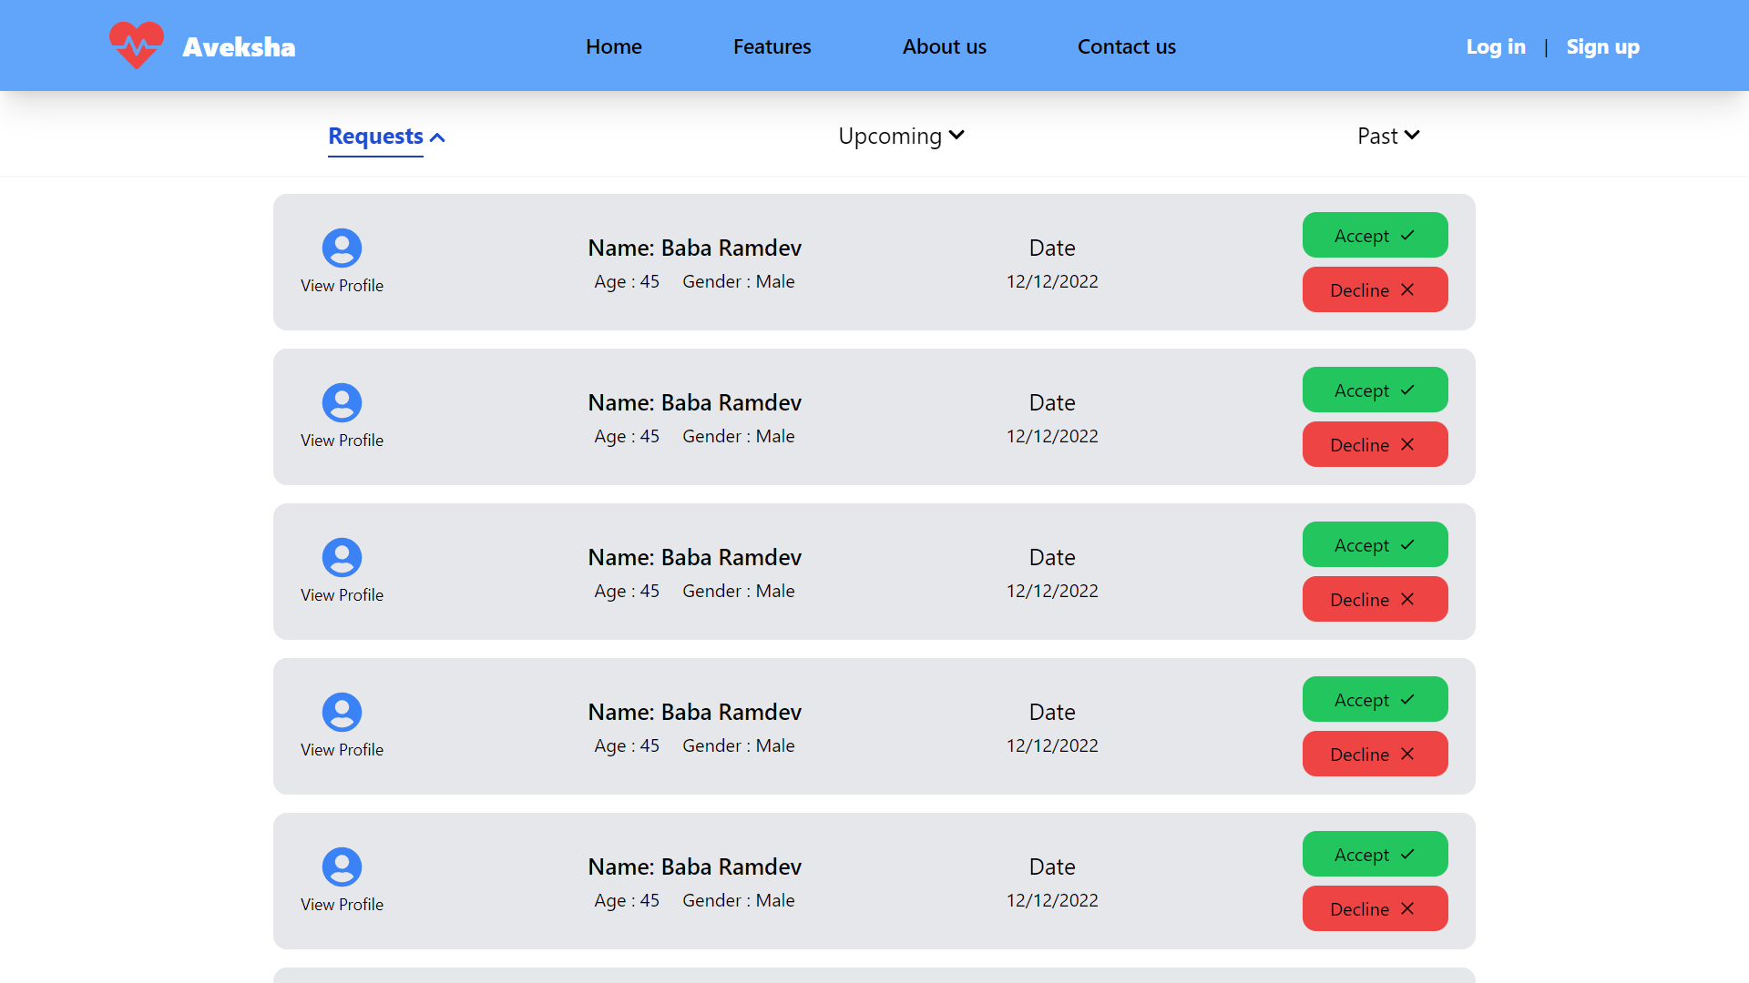
Task: Go to the Features page
Action: pyautogui.click(x=772, y=46)
